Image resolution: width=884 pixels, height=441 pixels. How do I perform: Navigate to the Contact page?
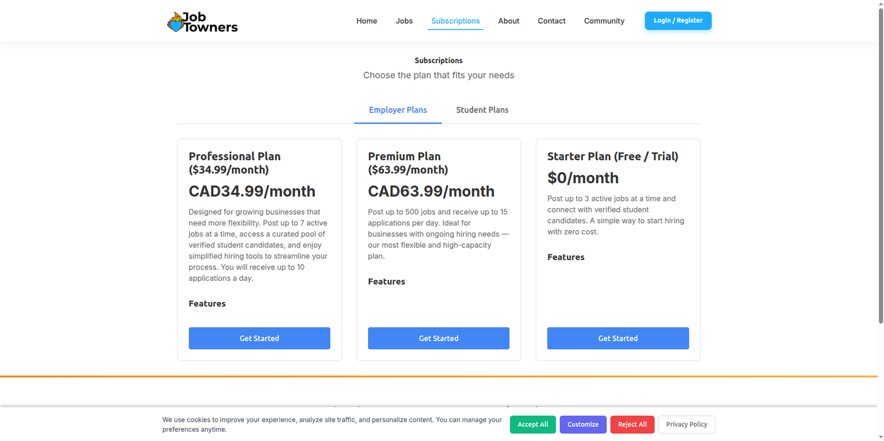point(551,21)
